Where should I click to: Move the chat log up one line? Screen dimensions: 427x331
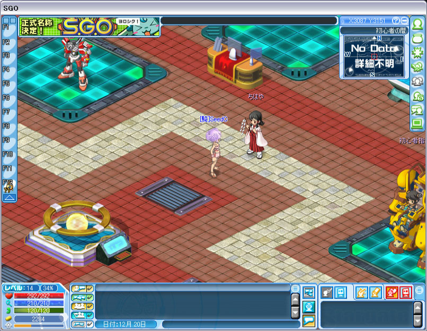(295, 300)
